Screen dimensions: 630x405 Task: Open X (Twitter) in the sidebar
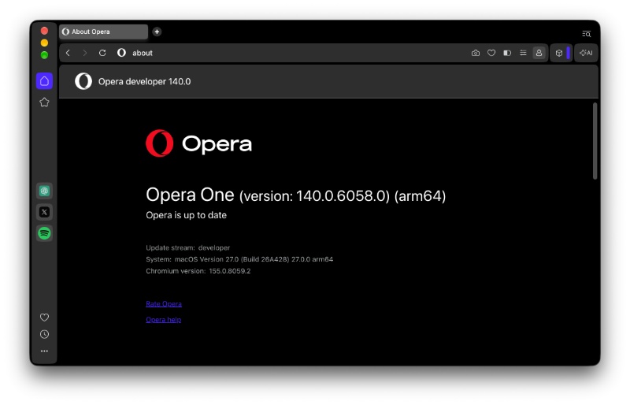44,212
